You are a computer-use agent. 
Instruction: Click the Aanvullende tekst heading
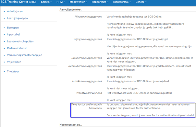[x=70, y=10]
